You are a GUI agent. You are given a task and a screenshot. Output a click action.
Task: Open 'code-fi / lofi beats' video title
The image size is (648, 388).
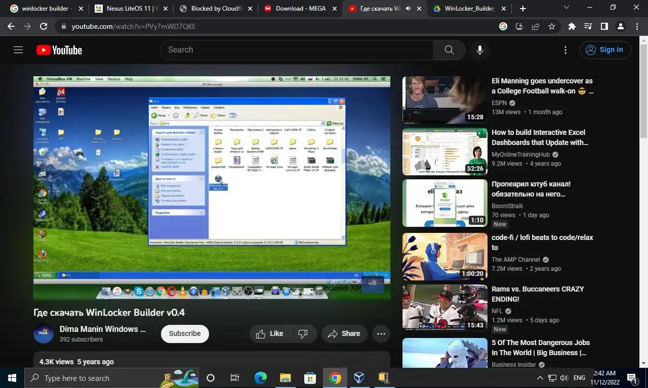point(542,243)
